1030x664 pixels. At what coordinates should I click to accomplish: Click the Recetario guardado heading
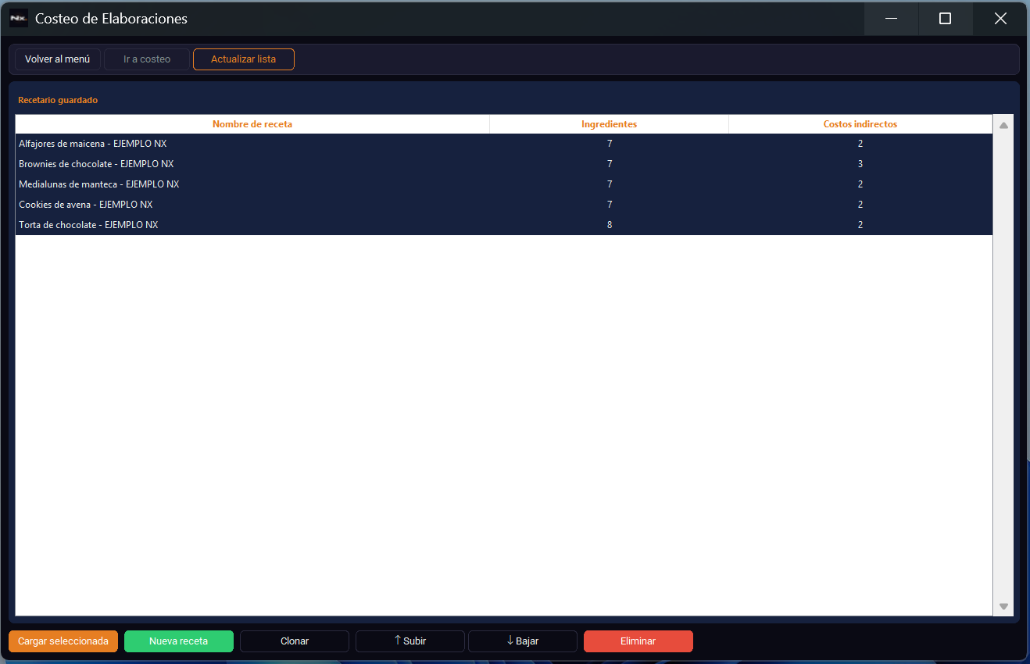(58, 100)
